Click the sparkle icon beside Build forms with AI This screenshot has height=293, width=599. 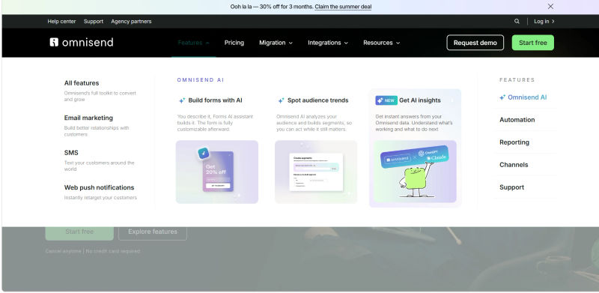click(x=182, y=100)
